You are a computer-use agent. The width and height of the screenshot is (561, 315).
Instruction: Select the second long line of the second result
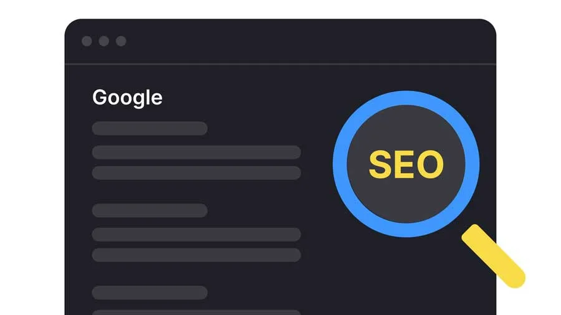(196, 255)
